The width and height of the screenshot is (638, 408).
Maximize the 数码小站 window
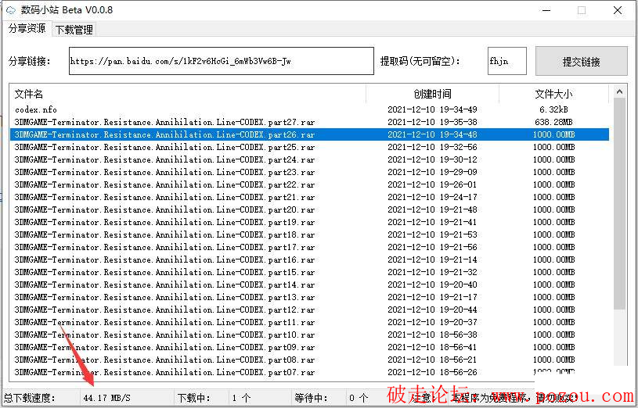tap(582, 10)
